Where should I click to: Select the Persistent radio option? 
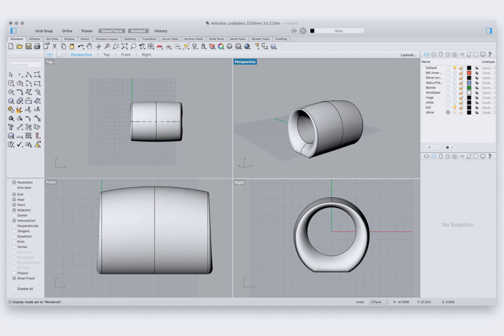[14, 182]
